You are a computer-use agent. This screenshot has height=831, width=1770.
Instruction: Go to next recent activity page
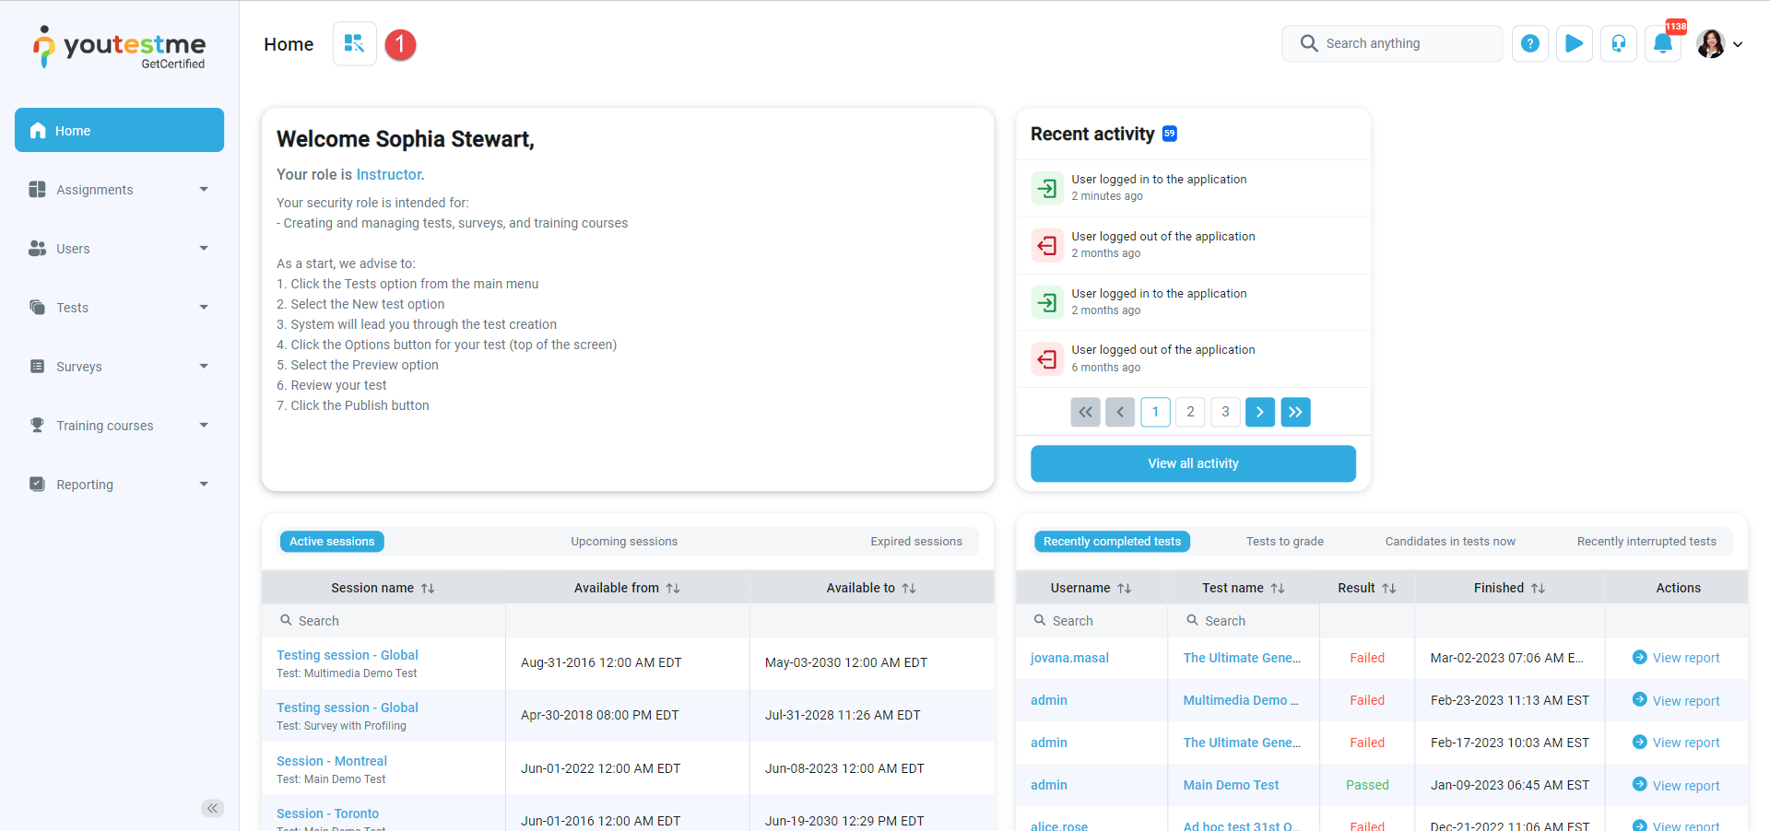click(1259, 412)
